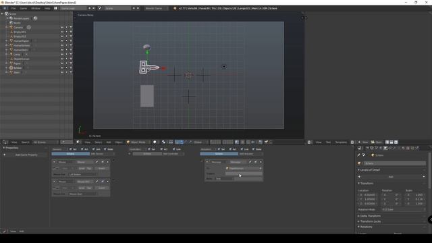Viewport: 432px width, 243px height.
Task: Select Schere object in outliner
Action: click(x=18, y=67)
